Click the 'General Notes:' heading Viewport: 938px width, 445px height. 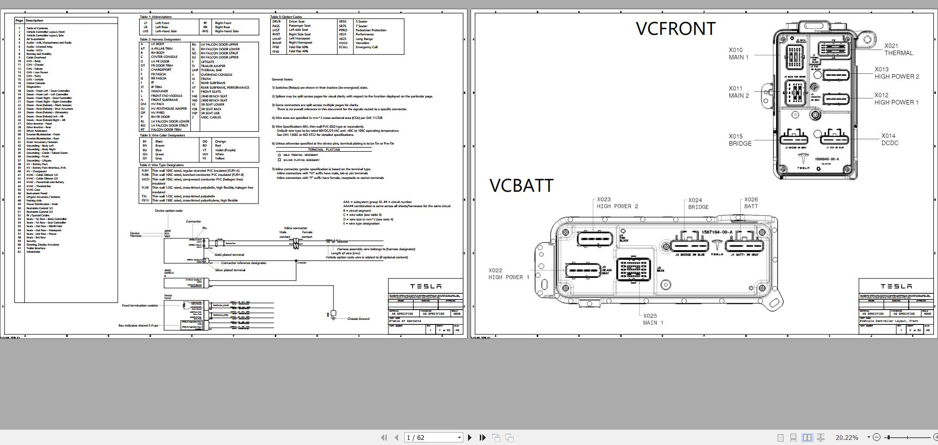point(283,79)
